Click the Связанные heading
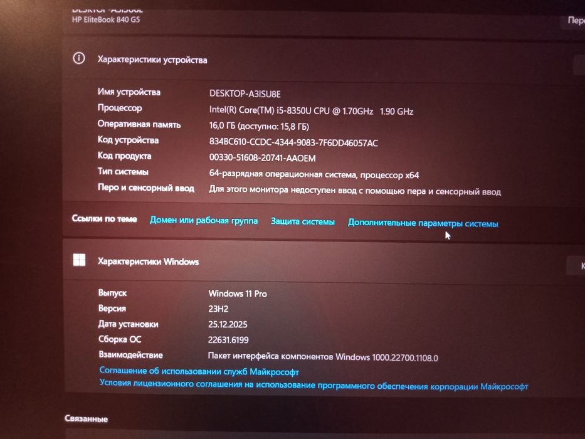The width and height of the screenshot is (585, 439). pyautogui.click(x=86, y=418)
